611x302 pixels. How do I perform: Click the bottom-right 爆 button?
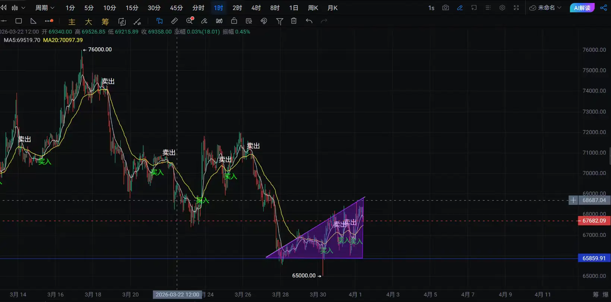coord(606,295)
